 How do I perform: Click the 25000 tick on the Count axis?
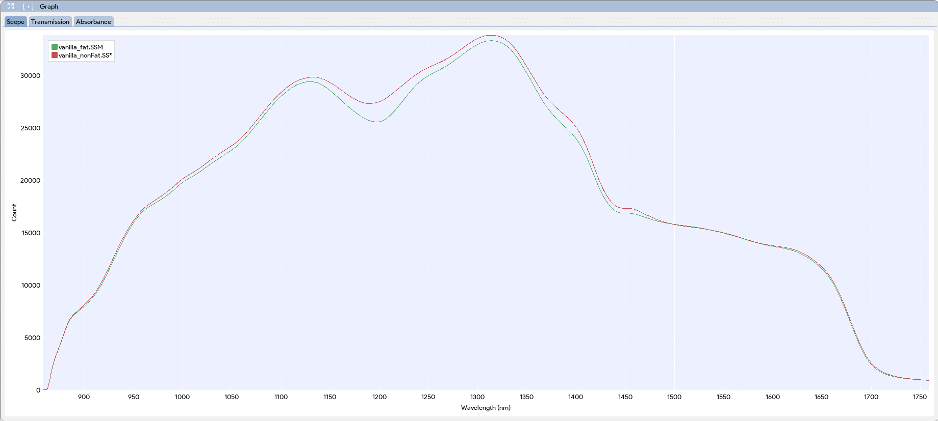[30, 128]
